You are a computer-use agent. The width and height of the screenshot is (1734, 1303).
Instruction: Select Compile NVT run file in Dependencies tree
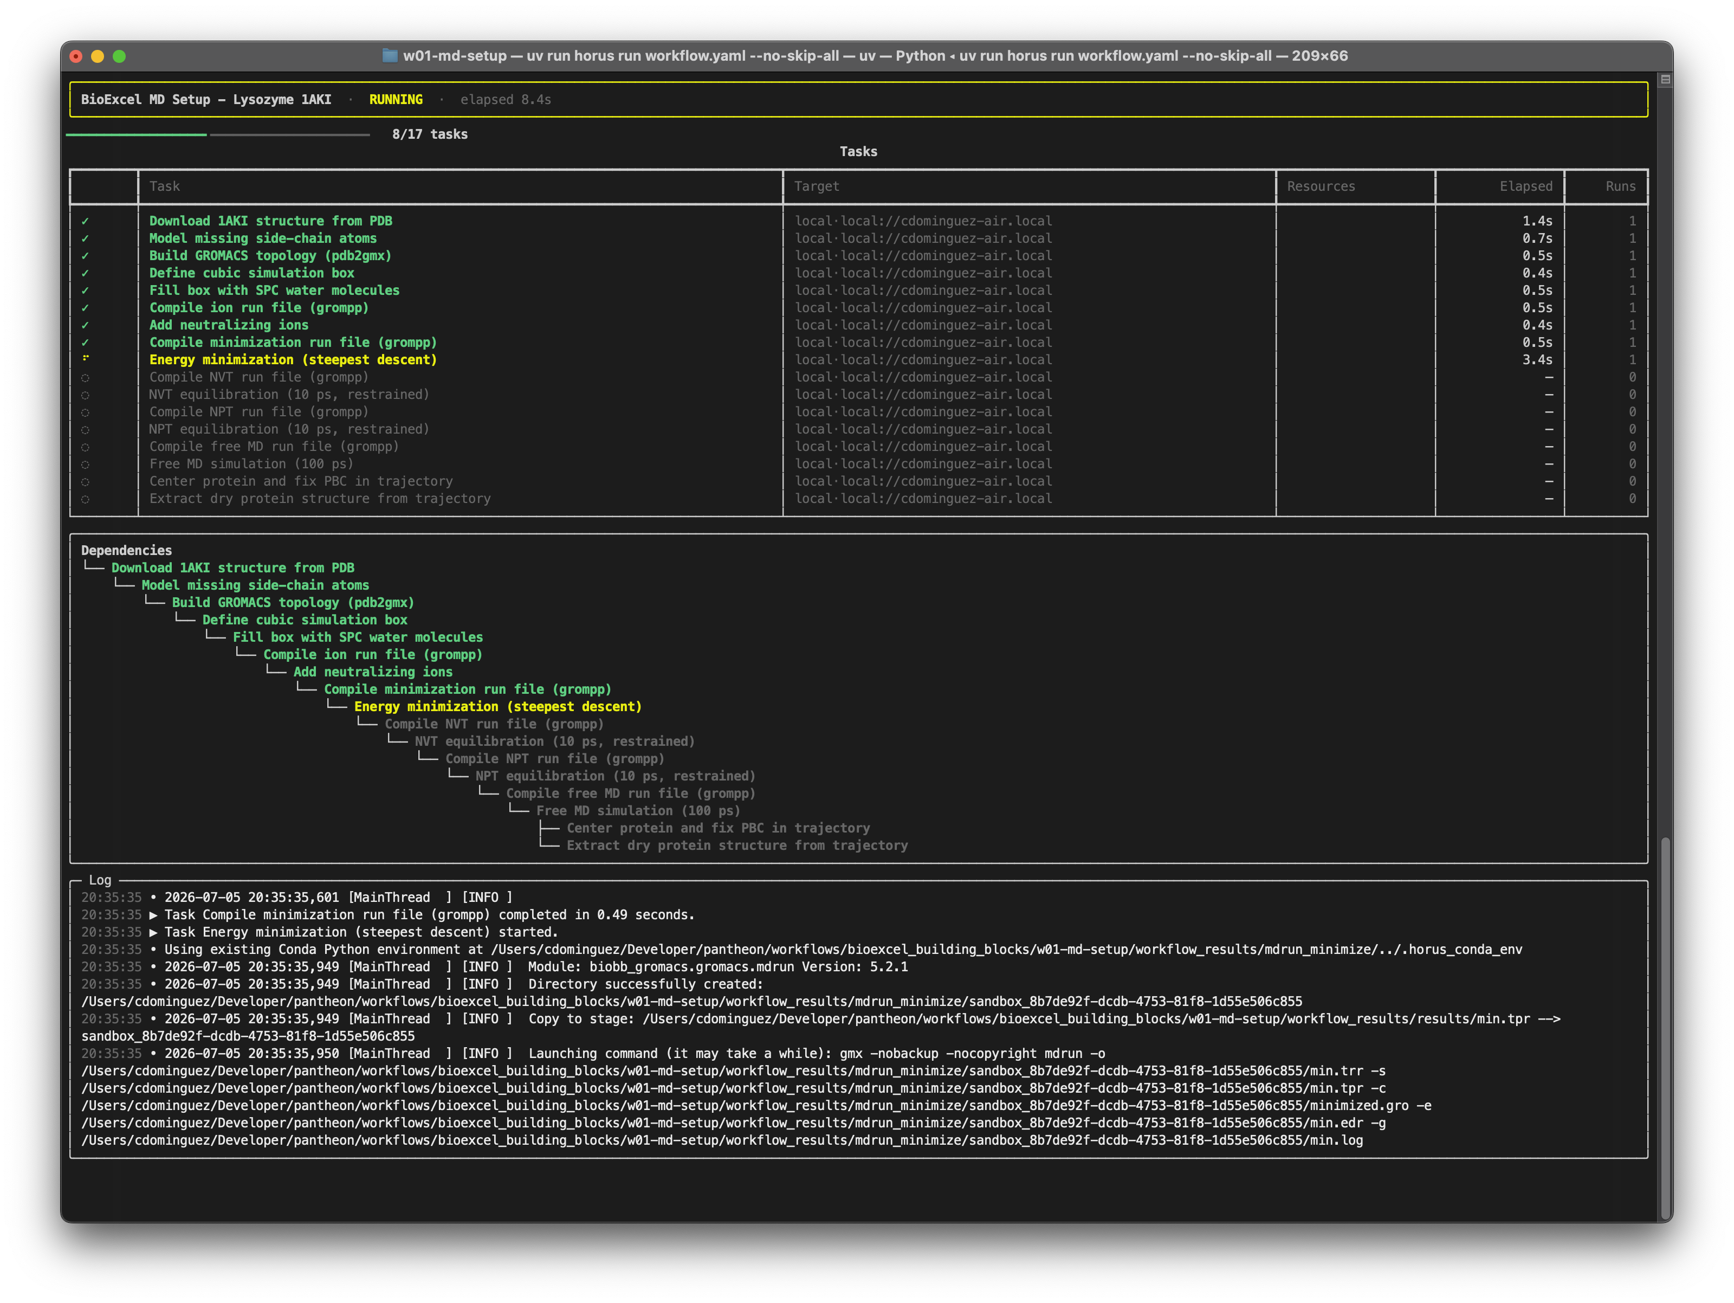495,724
